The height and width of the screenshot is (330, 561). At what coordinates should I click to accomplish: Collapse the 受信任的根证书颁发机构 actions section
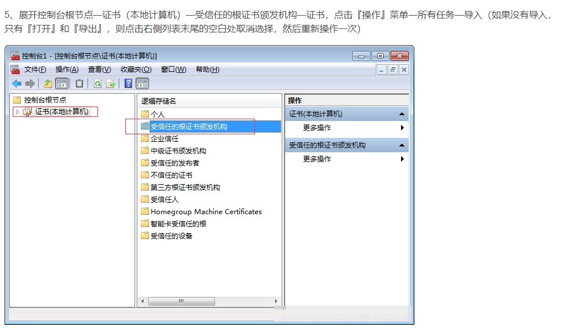[402, 145]
